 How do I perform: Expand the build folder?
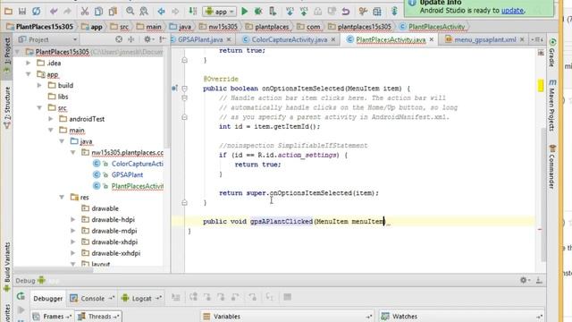pyautogui.click(x=39, y=85)
